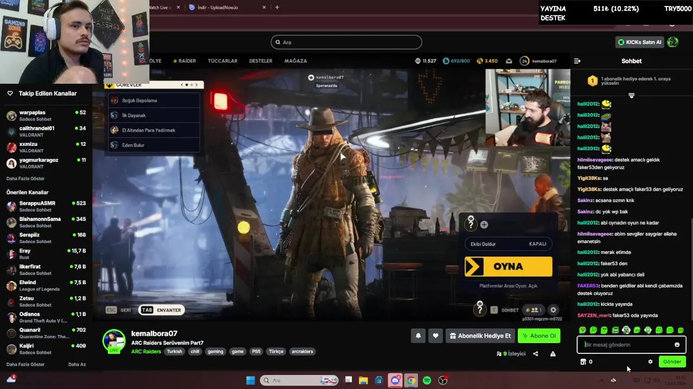The width and height of the screenshot is (693, 389).
Task: Select the RAIDER in-game menu tab
Action: [x=185, y=61]
